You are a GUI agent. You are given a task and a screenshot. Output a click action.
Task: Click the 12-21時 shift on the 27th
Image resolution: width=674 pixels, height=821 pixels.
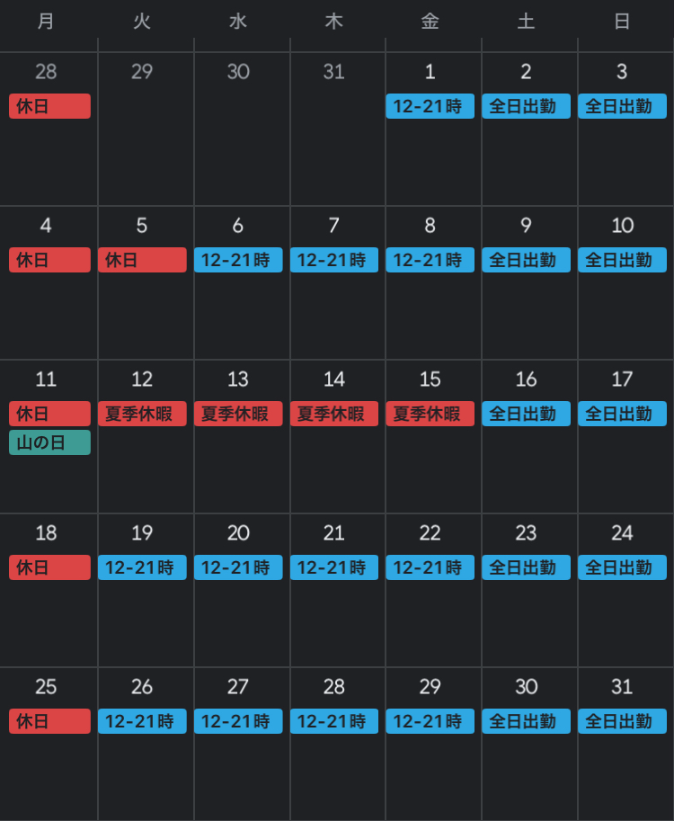point(238,721)
